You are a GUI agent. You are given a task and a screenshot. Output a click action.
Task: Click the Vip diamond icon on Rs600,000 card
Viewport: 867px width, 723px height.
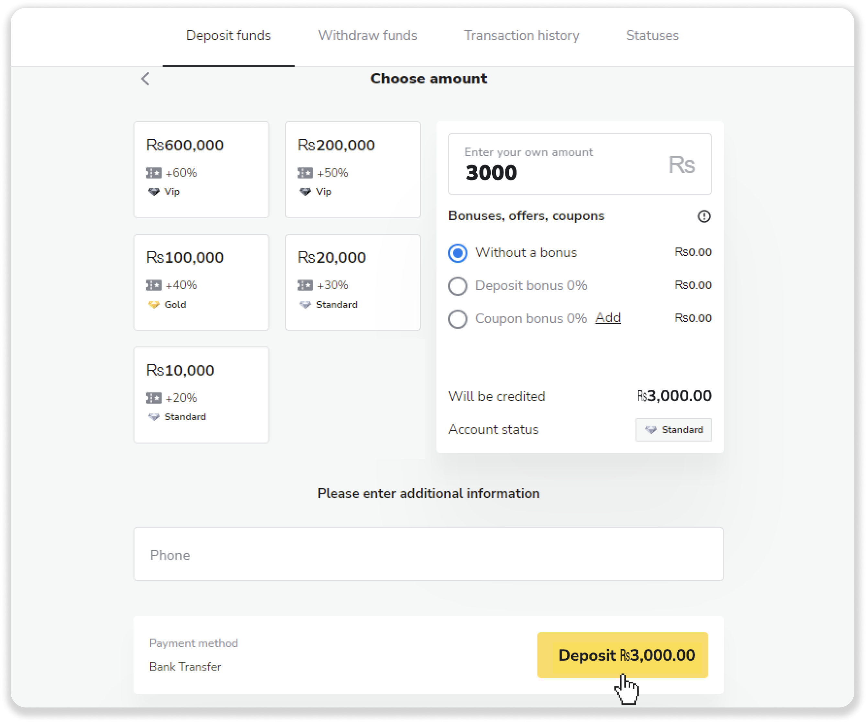pyautogui.click(x=154, y=192)
